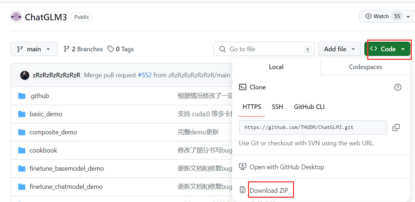Open commit message beside .github folder

click(205, 96)
